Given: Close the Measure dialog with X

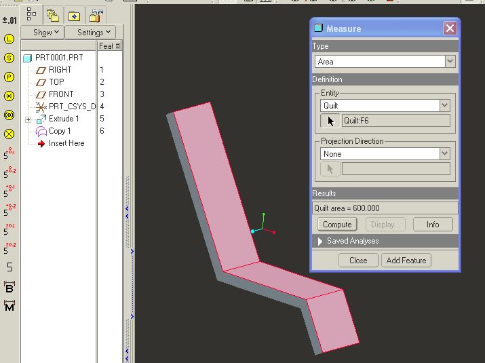Looking at the screenshot, I should point(450,28).
